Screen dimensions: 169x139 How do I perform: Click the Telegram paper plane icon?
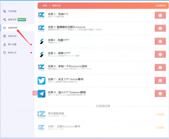(x=42, y=94)
